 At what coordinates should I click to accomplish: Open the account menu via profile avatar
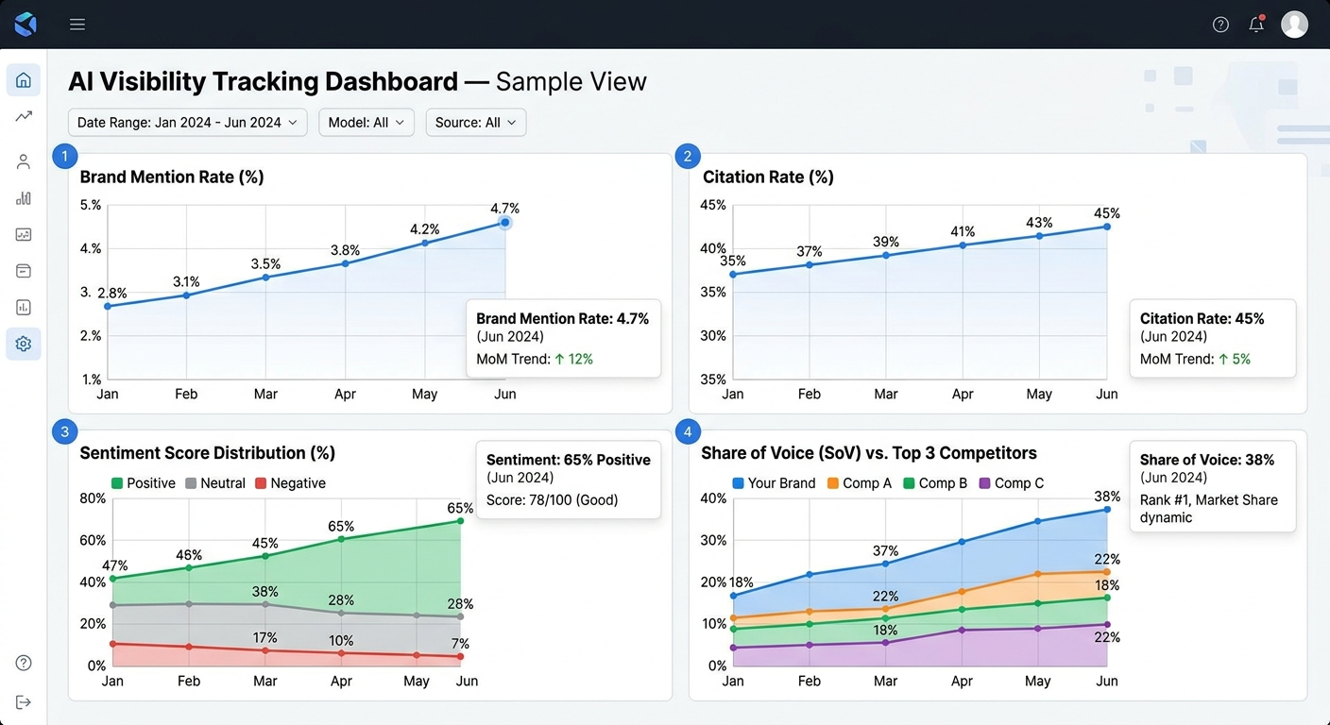click(x=1294, y=24)
